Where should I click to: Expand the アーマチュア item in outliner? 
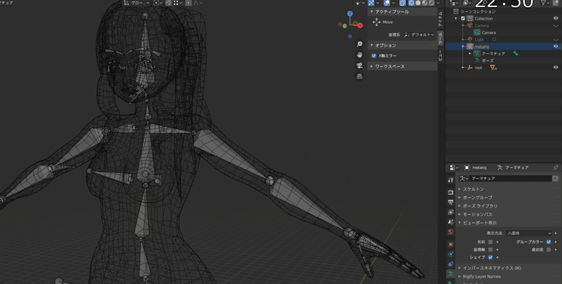[470, 54]
